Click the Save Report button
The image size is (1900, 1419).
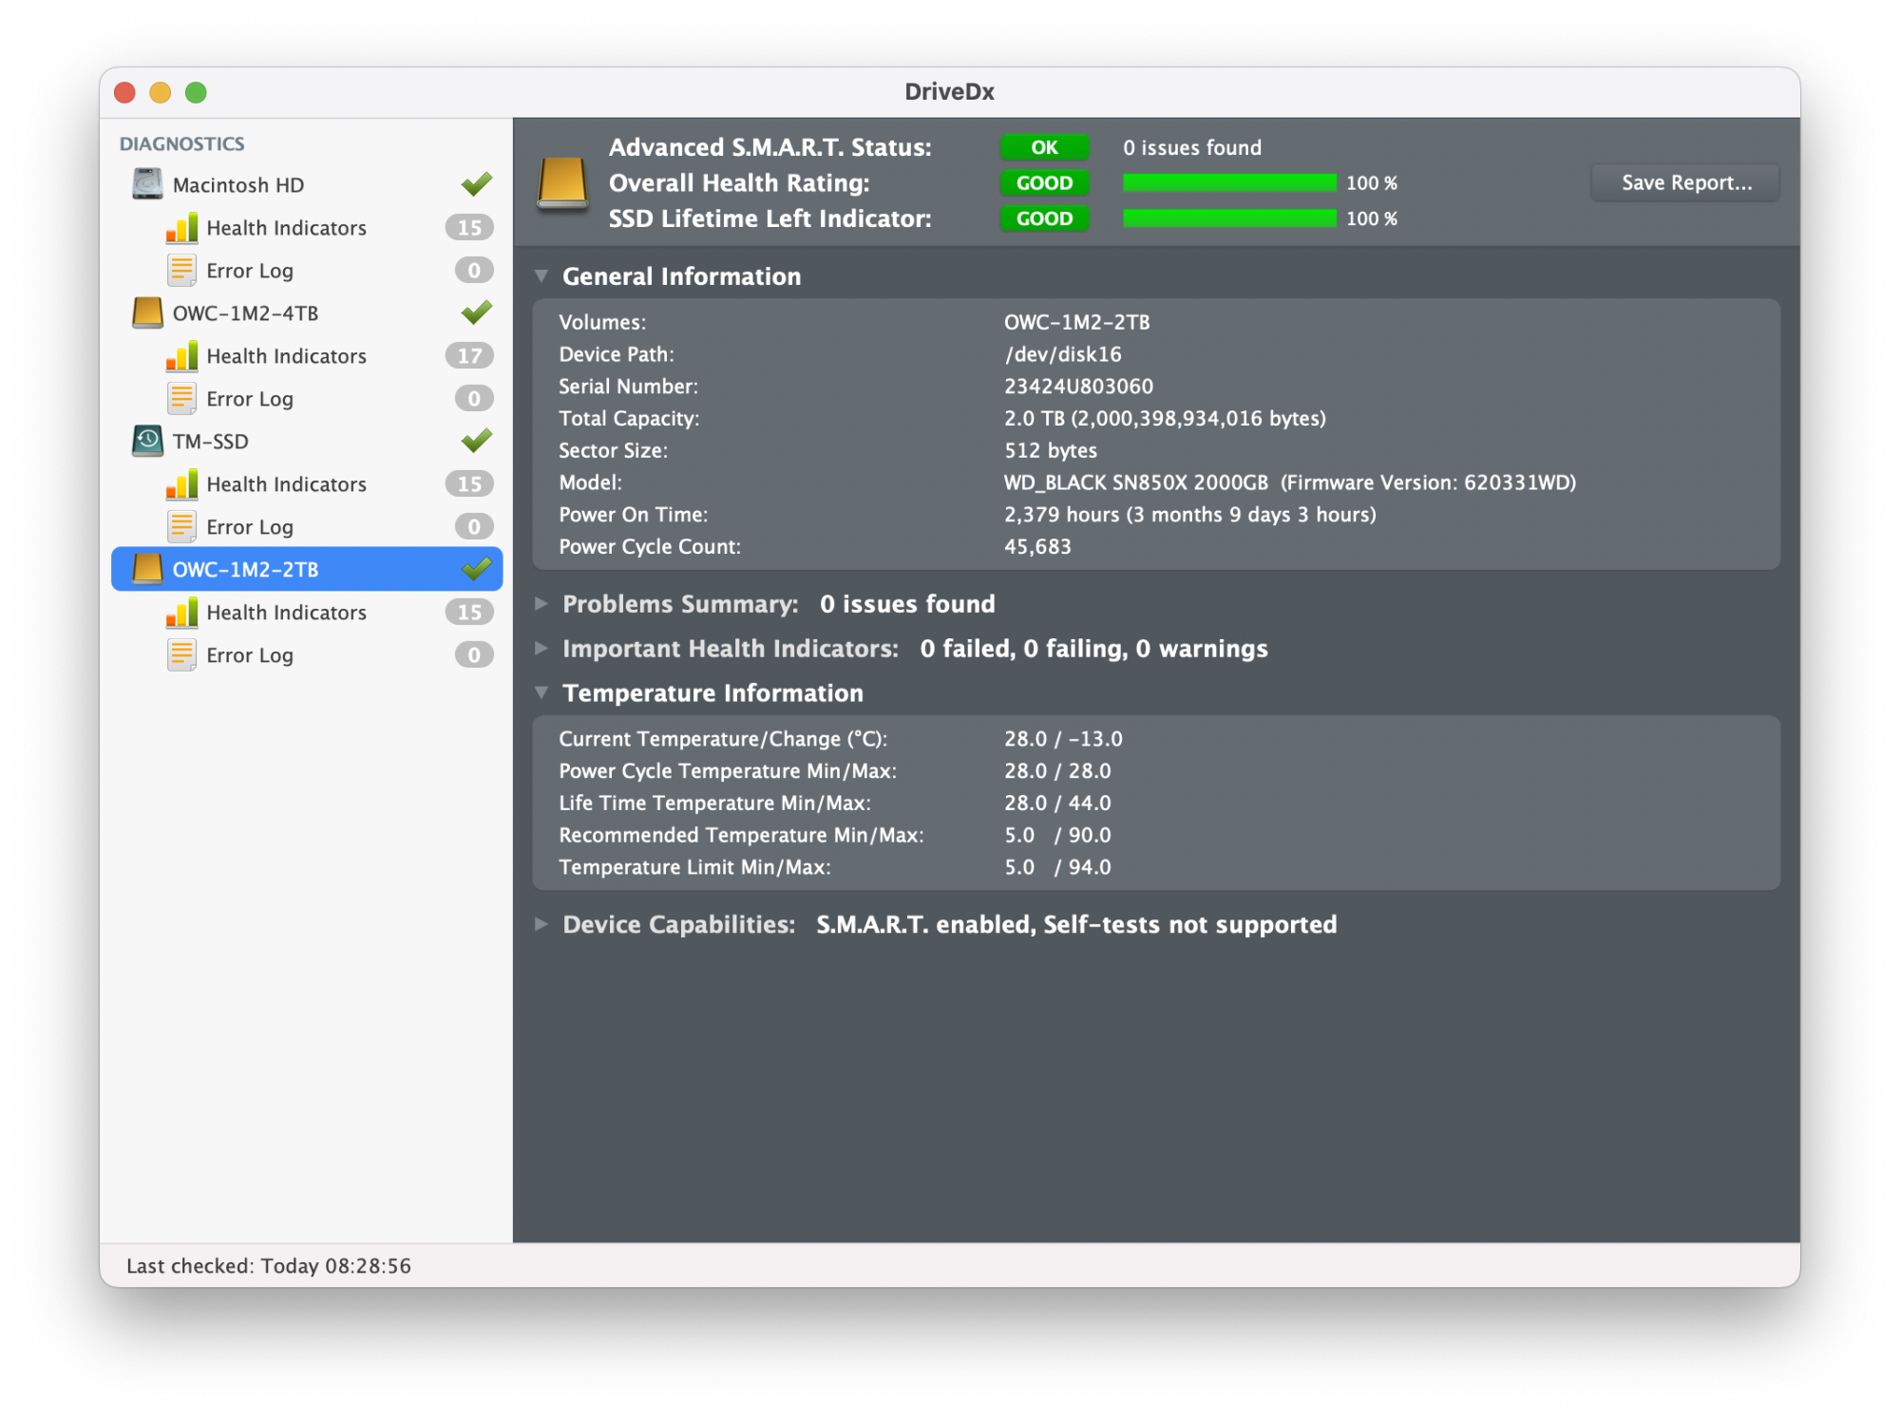coord(1684,182)
